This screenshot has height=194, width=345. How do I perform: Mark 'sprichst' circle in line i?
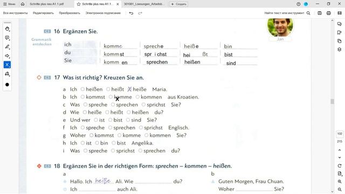tap(113, 151)
